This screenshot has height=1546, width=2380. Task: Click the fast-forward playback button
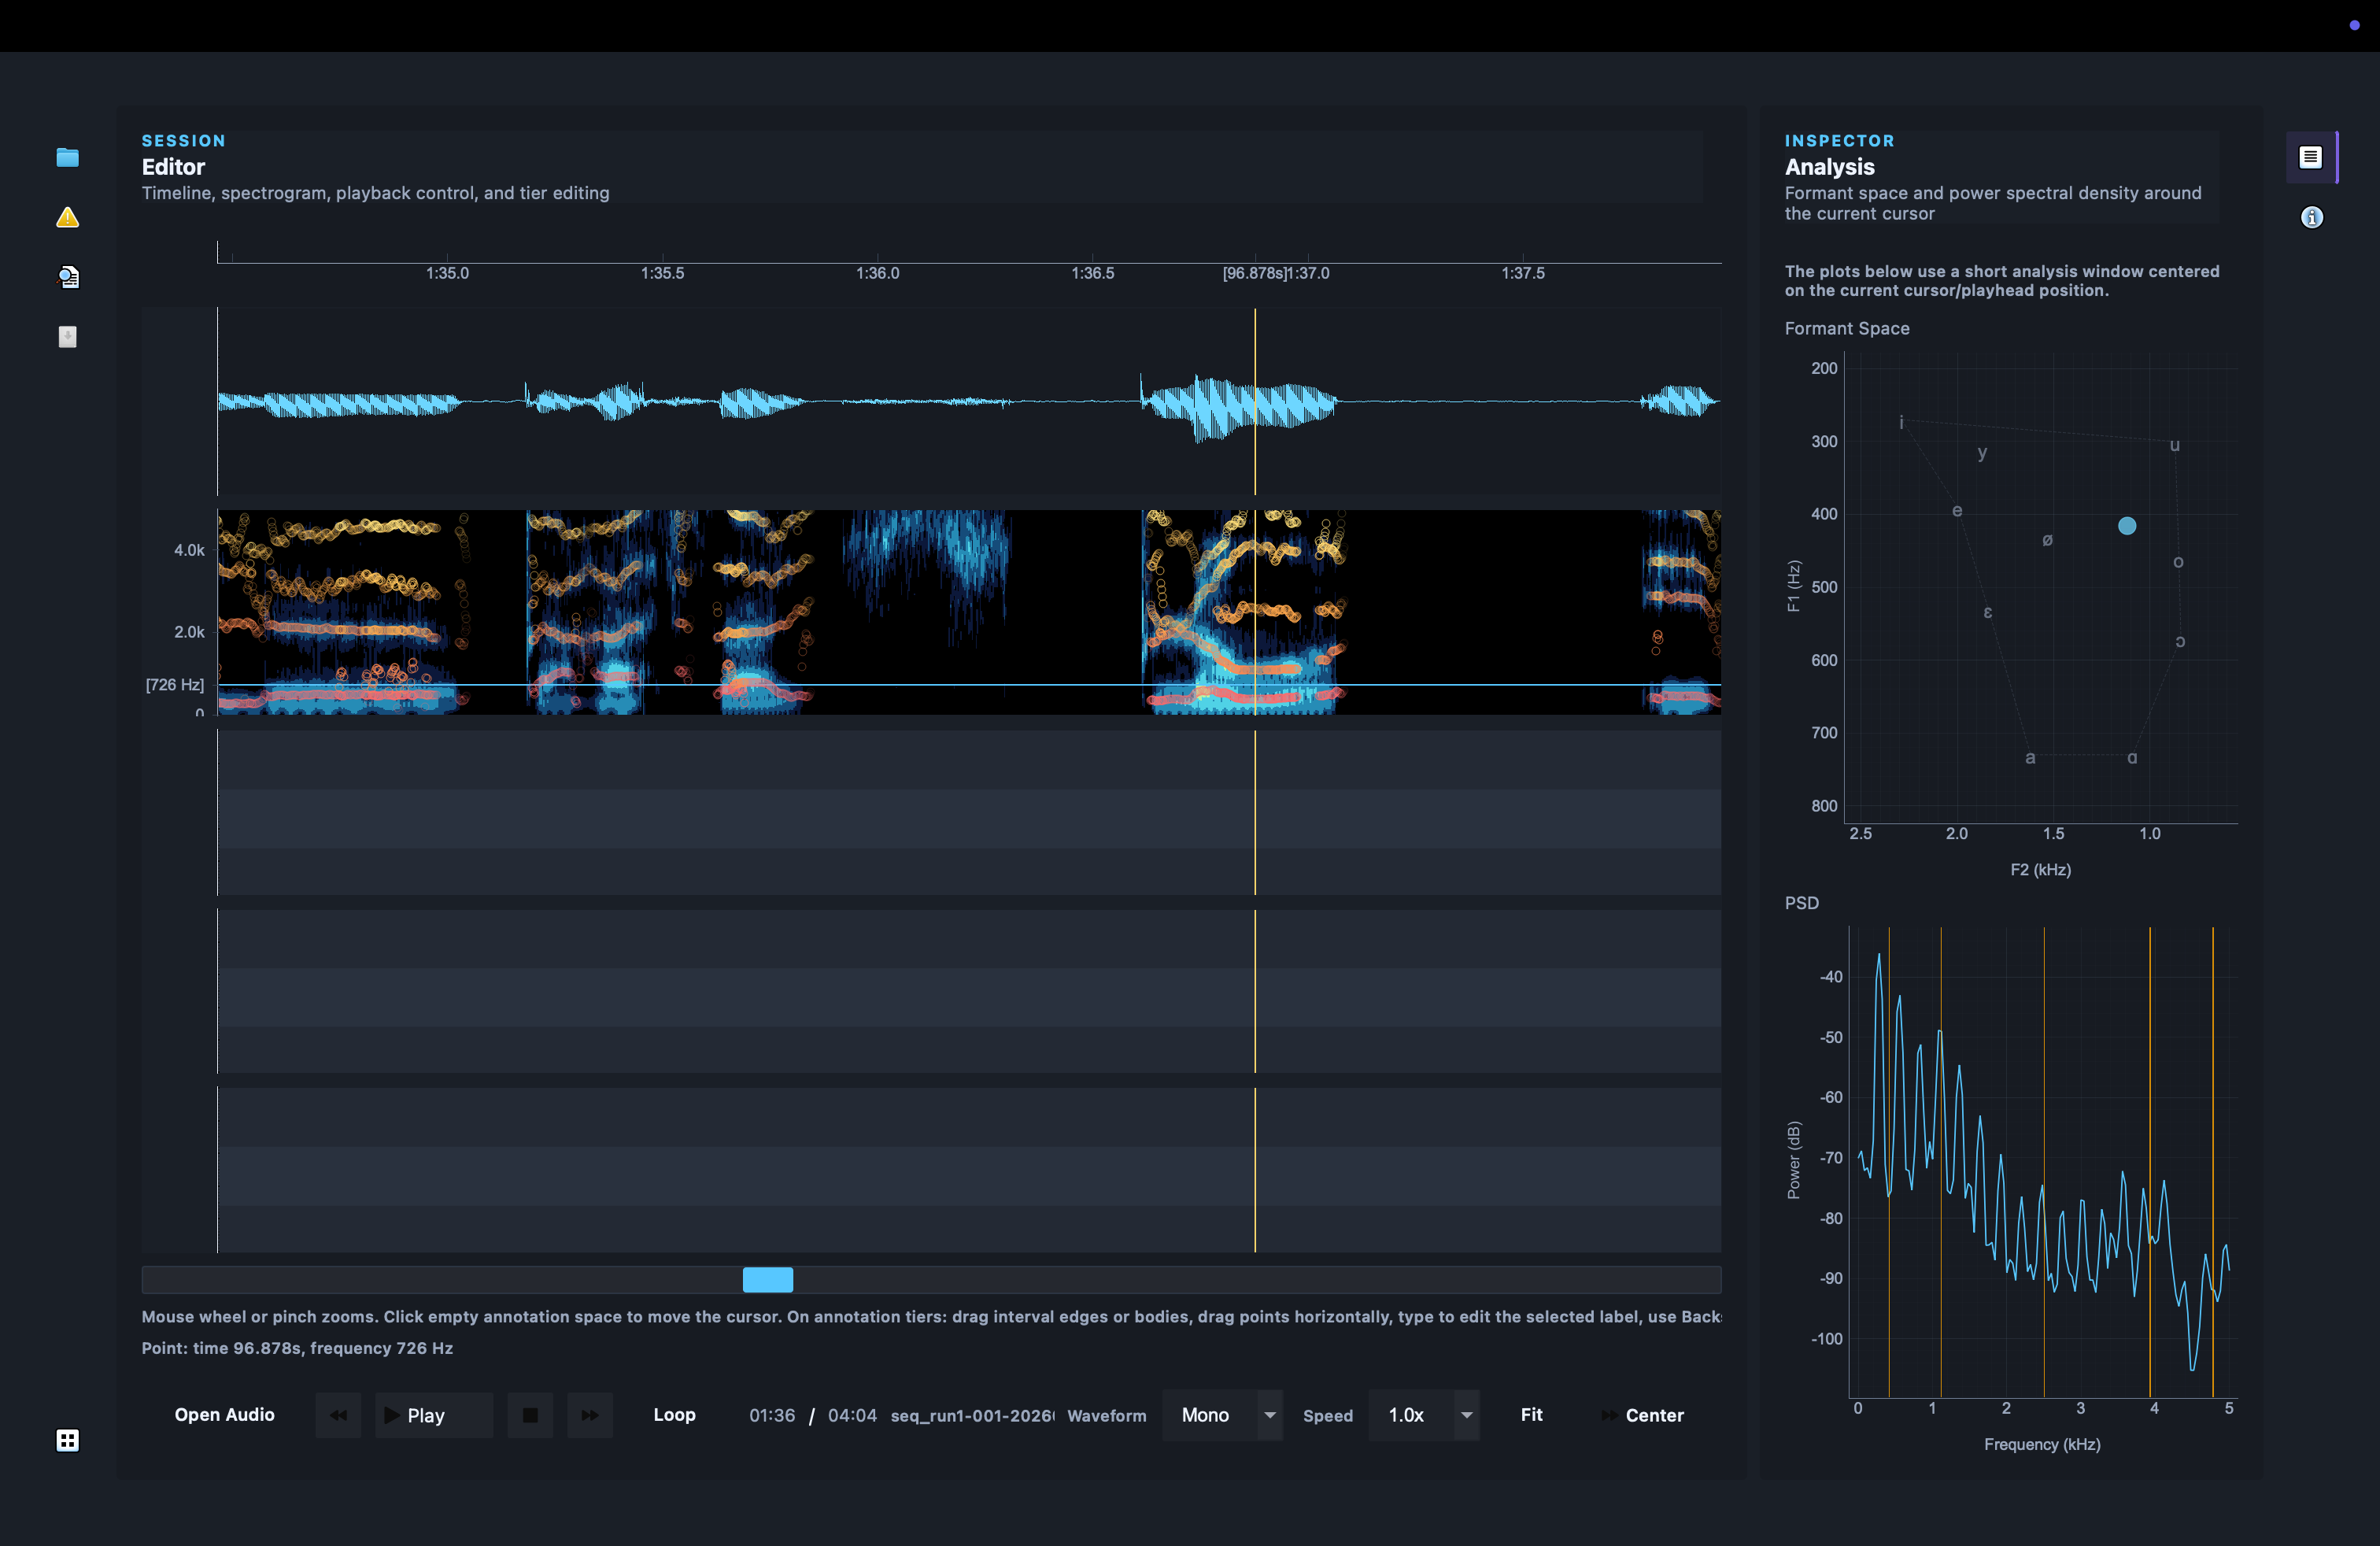coord(590,1415)
